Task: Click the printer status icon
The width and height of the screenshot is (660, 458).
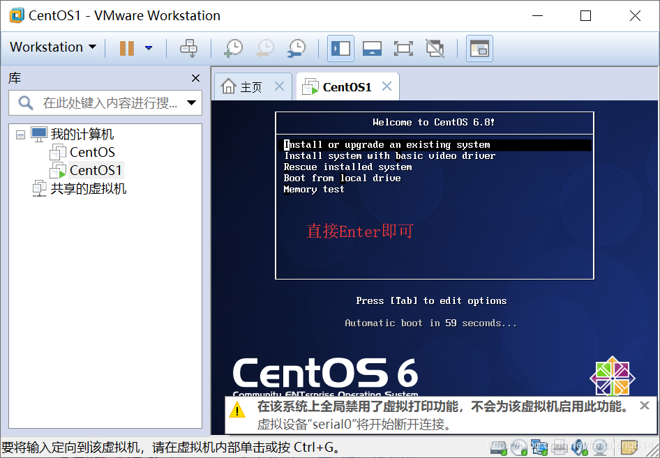Action: tap(560, 448)
